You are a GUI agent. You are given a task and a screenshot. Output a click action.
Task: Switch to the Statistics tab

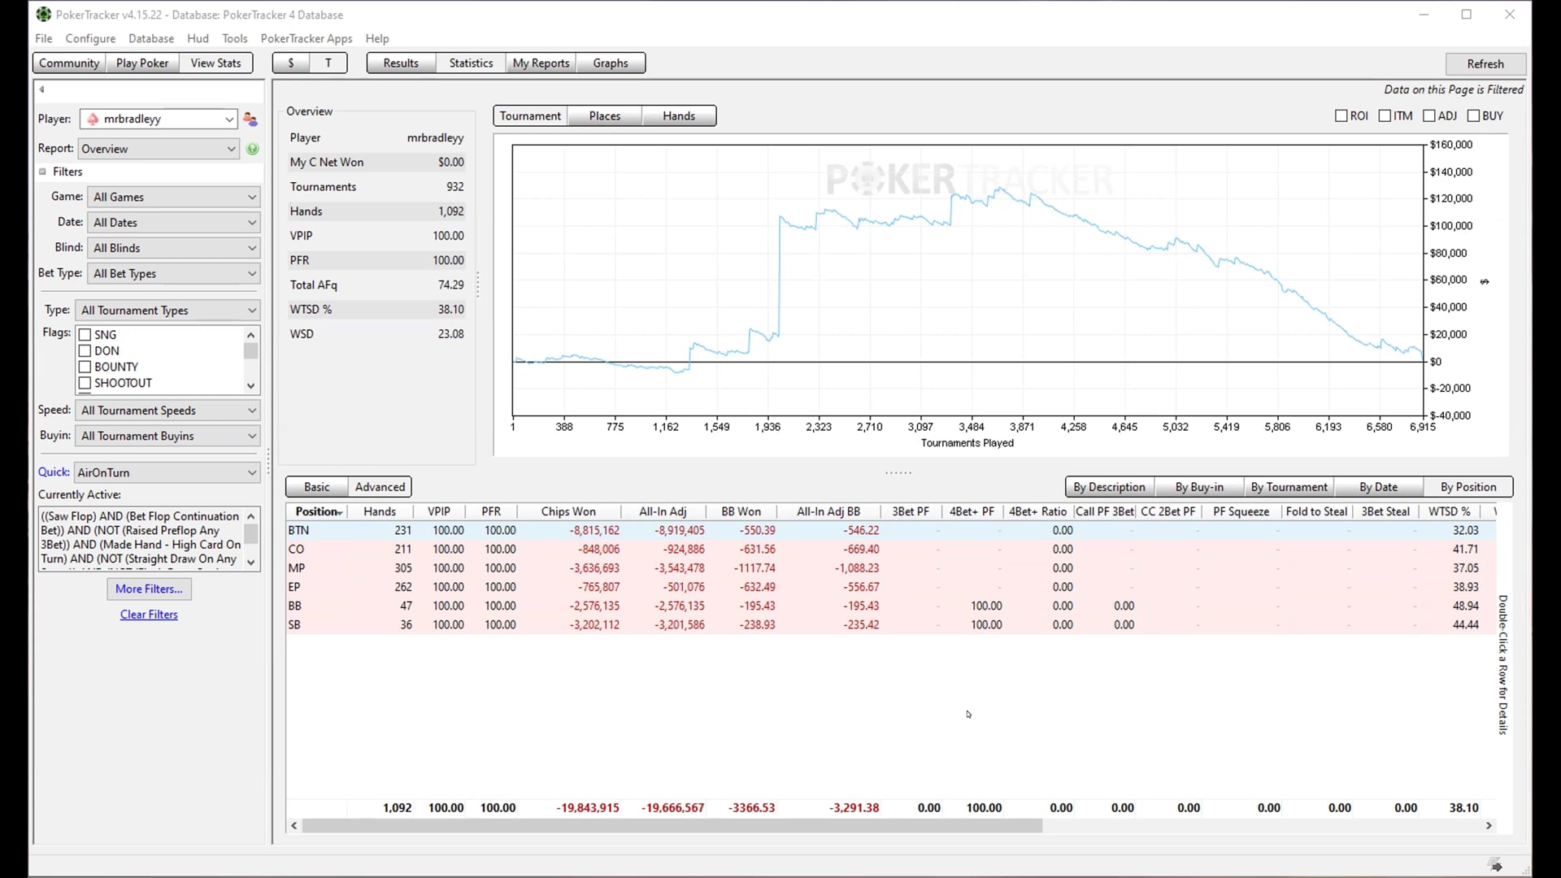pyautogui.click(x=471, y=63)
